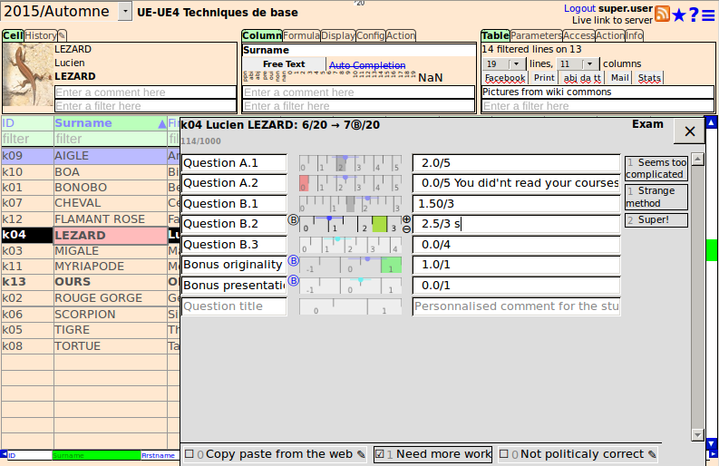
Task: Check the 'Not politicaly correct' checkbox
Action: click(503, 454)
